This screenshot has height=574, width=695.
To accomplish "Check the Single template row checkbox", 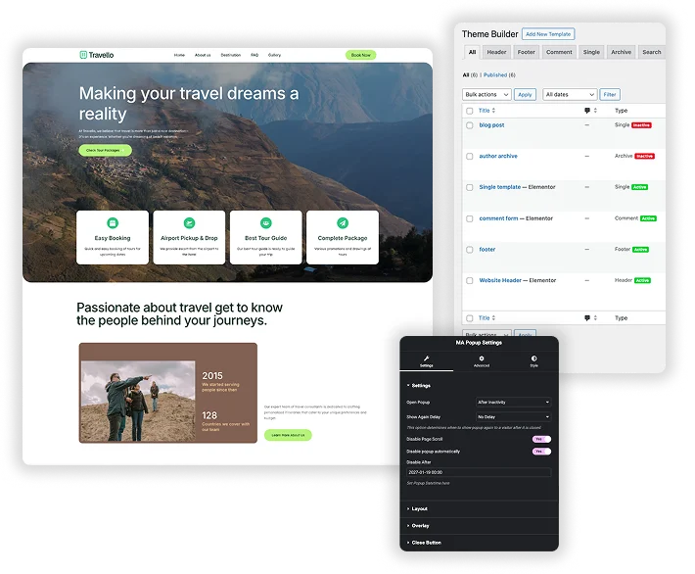I will 470,188.
